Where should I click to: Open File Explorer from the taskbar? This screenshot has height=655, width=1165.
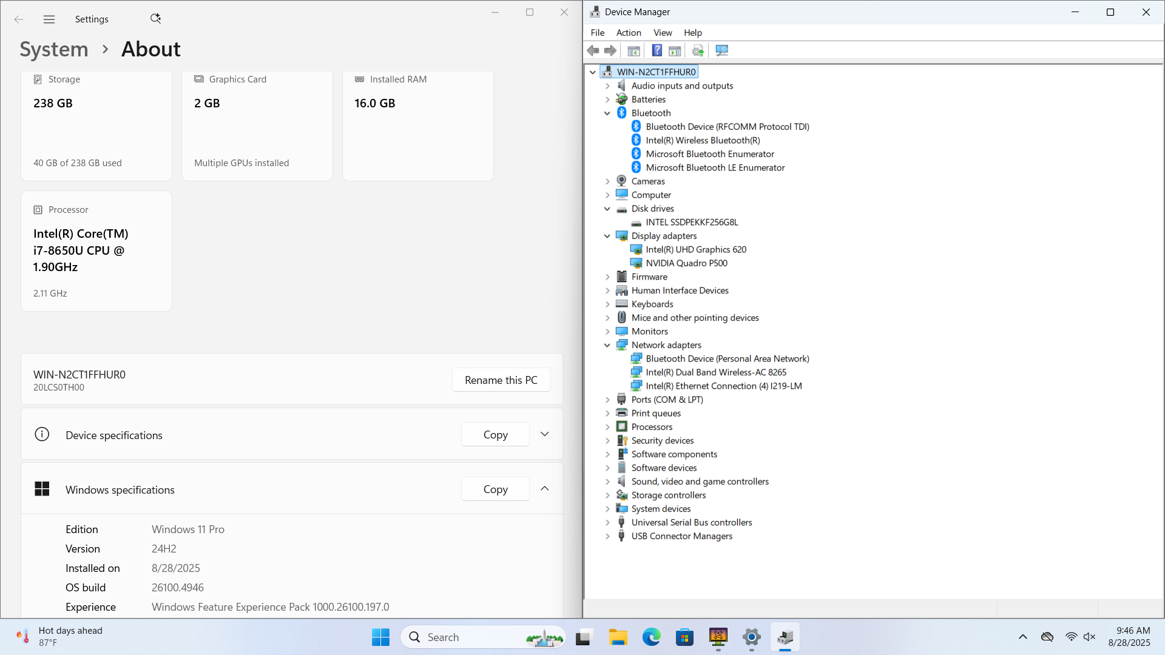coord(618,637)
